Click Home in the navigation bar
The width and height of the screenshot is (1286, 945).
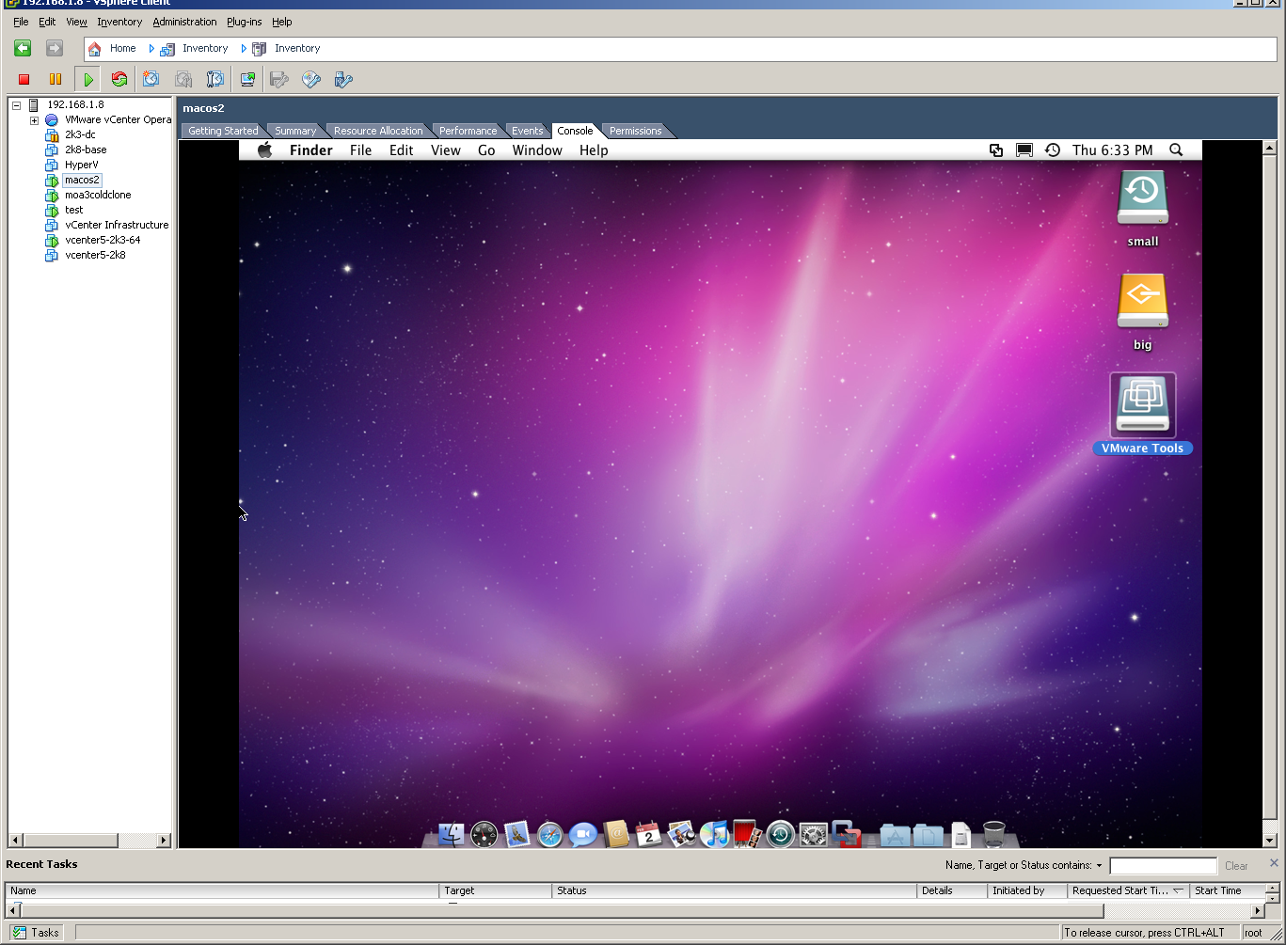[122, 48]
